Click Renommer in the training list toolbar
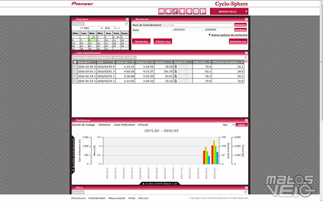This screenshot has width=323, height=202. coord(91,57)
